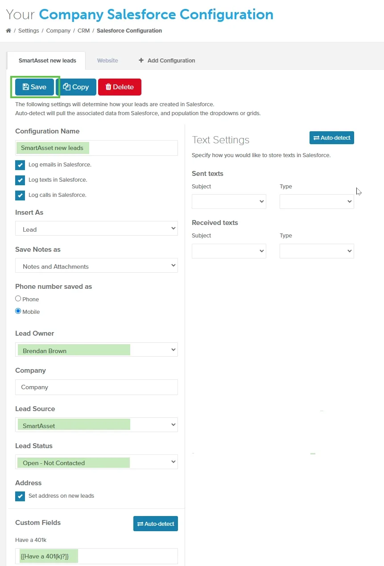
Task: Open Received texts Subject dropdown
Action: pyautogui.click(x=229, y=251)
